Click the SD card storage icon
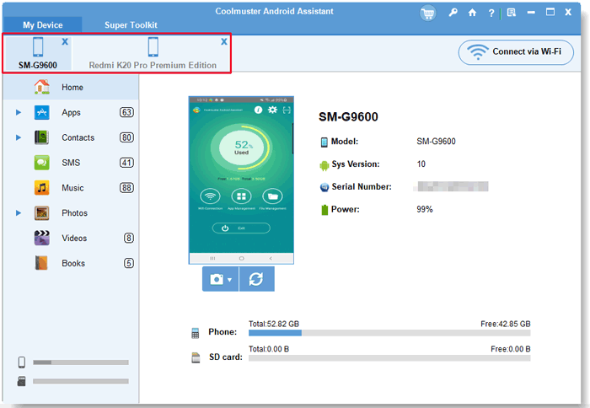590x408 pixels. point(196,357)
